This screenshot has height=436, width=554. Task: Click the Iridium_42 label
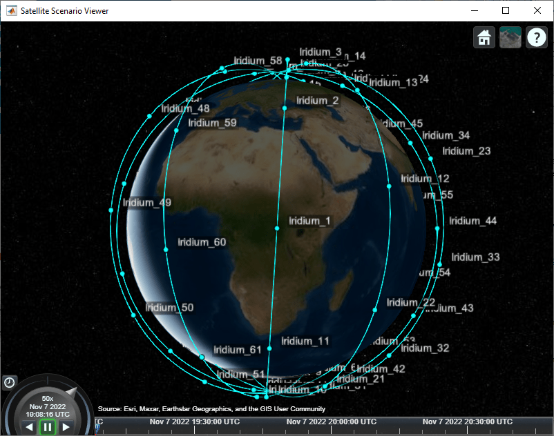tap(381, 369)
